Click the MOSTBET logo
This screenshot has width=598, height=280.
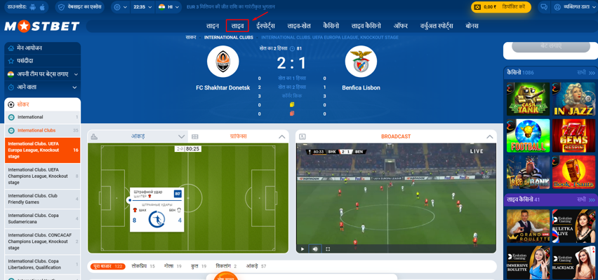coord(42,27)
